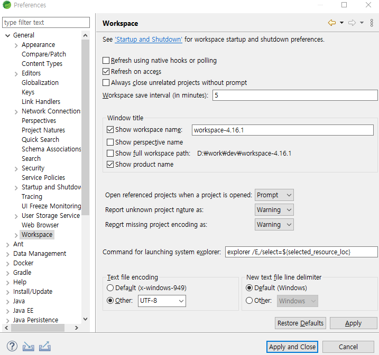Open Install/Update preferences
This screenshot has width=379, height=355.
33,292
